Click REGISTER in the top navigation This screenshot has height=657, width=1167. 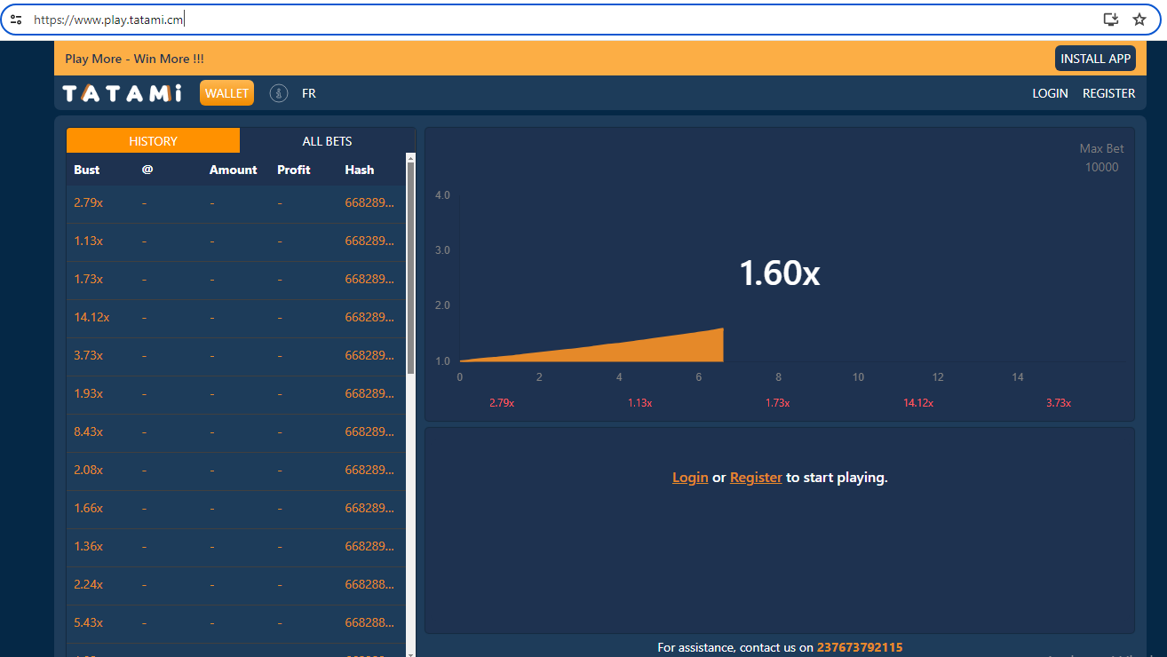1108,93
